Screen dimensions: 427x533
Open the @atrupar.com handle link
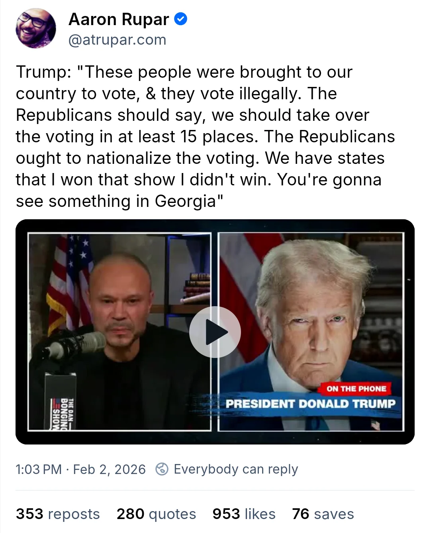click(117, 40)
